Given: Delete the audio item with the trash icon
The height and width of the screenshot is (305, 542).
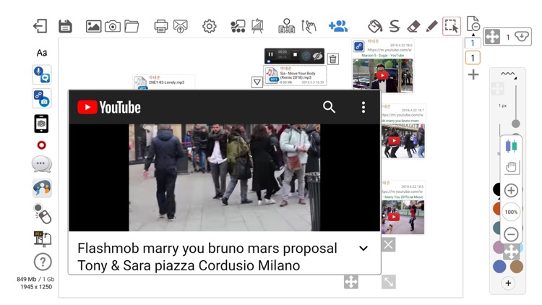Looking at the screenshot, I should coord(333,59).
